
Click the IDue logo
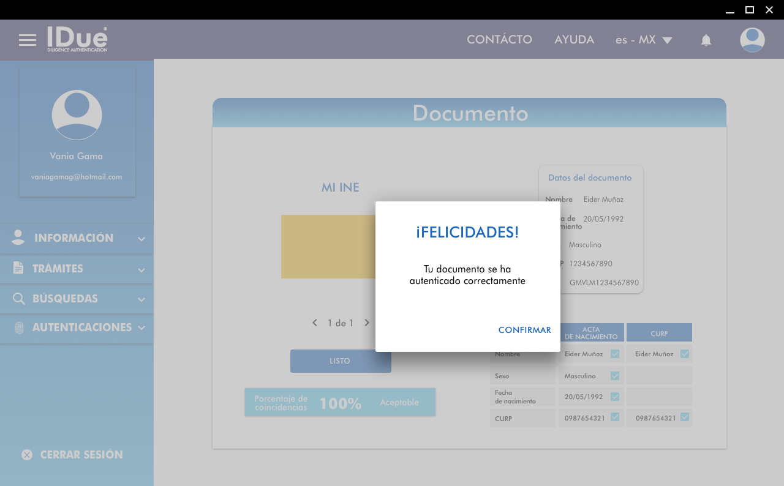pos(78,39)
